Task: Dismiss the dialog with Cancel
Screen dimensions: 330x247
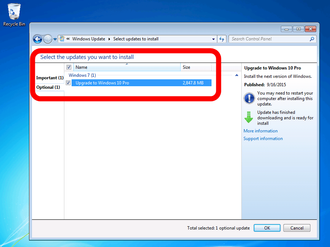Action: [297, 228]
